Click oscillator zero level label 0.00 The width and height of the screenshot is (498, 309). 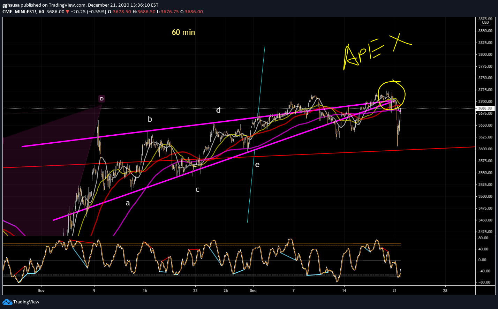coord(483,260)
